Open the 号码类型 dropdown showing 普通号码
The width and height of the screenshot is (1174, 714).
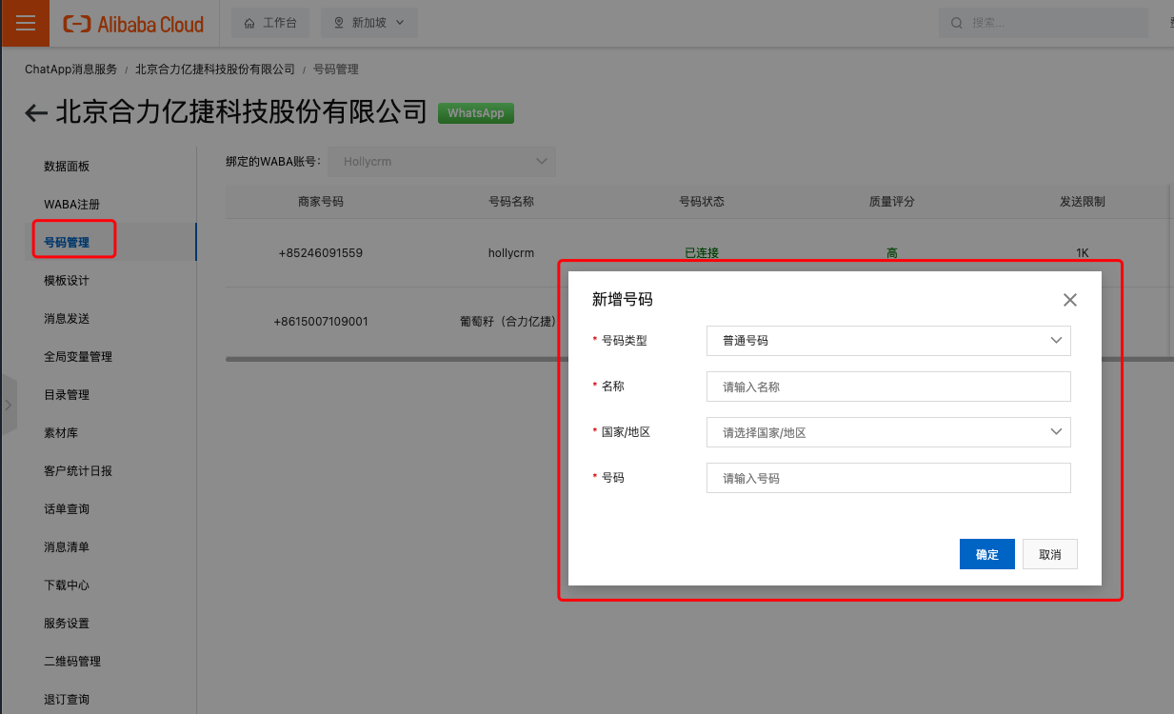pyautogui.click(x=888, y=341)
